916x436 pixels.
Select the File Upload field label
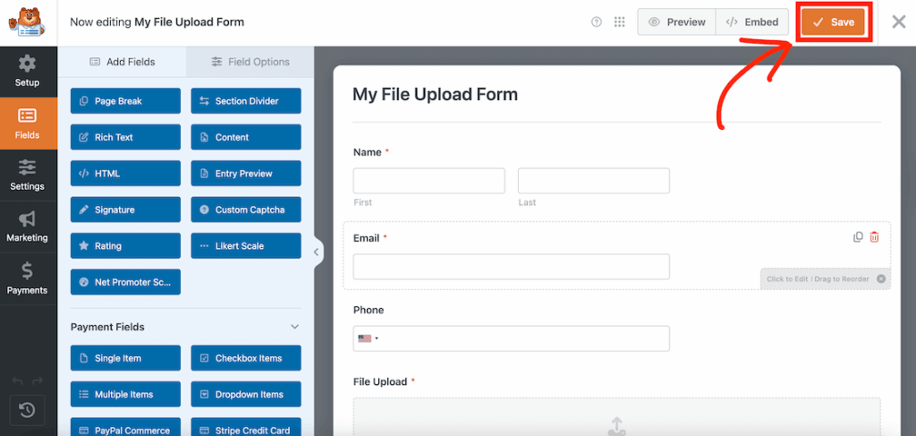[379, 381]
